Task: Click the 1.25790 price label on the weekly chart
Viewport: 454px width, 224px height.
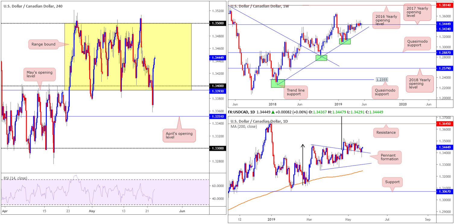Action: 445,68
